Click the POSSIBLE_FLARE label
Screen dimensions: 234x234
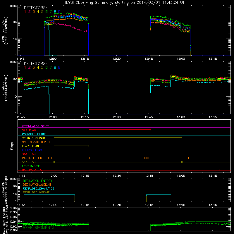tap(34, 134)
